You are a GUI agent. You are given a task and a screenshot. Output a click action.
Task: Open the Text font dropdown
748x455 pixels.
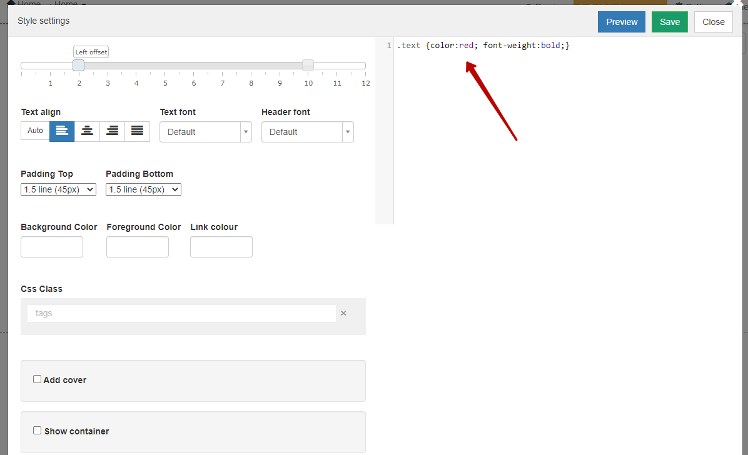[206, 132]
